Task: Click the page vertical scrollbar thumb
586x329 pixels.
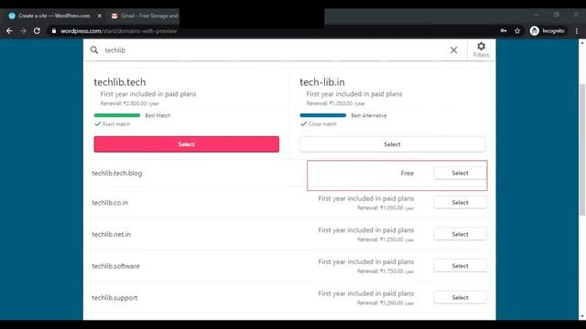Action: pos(582,149)
